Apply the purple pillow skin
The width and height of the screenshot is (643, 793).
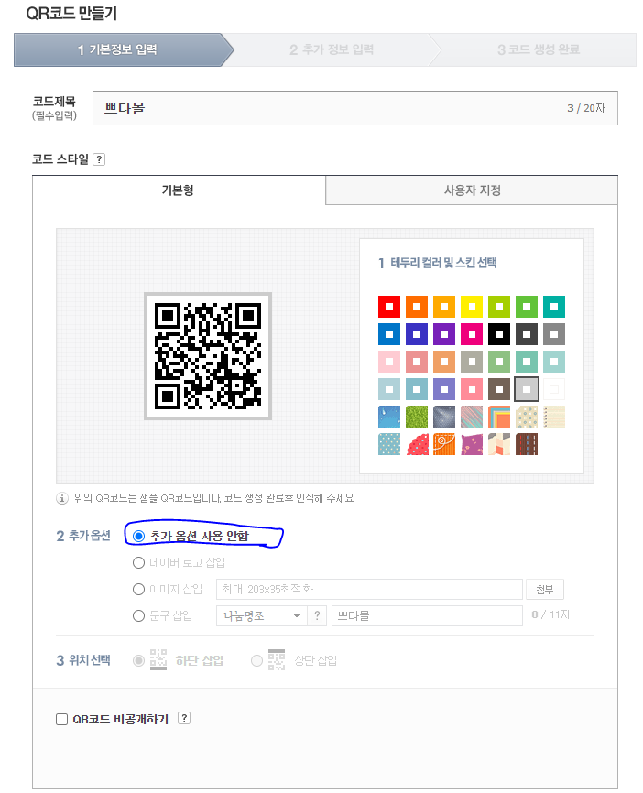tap(472, 443)
